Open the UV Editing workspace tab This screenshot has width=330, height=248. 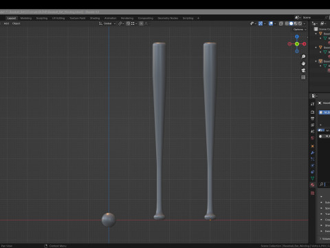[x=58, y=18]
